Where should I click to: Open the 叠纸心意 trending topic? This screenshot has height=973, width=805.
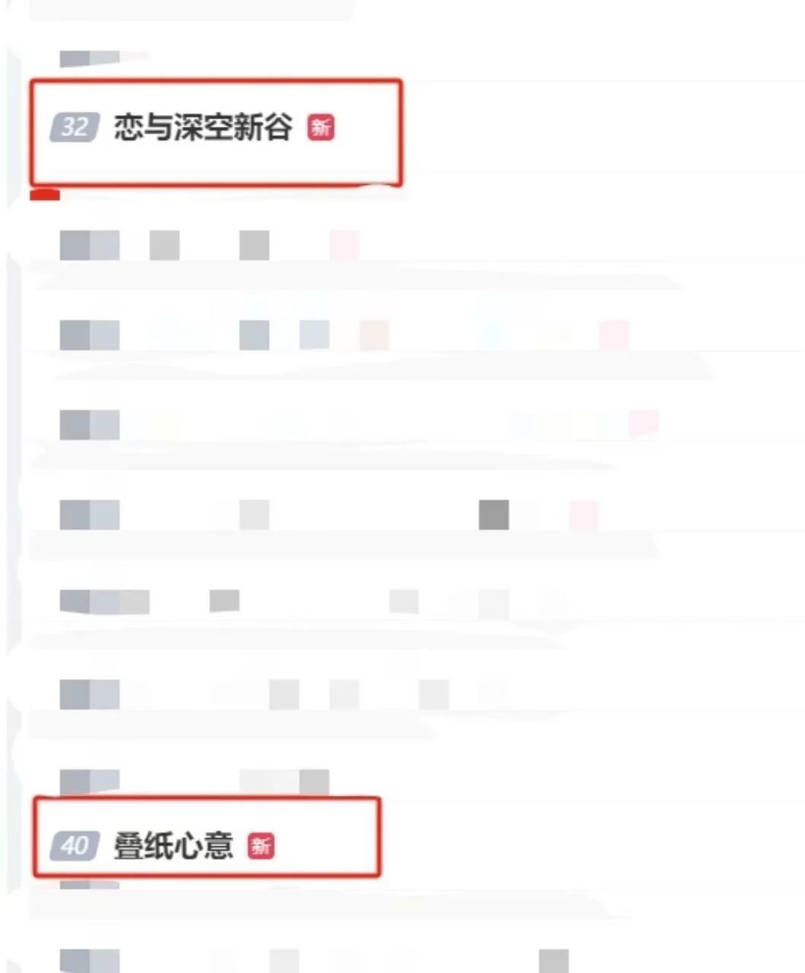[173, 845]
